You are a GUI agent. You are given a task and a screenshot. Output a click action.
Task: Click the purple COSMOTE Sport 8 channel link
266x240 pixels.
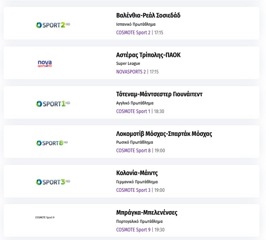[x=133, y=151]
